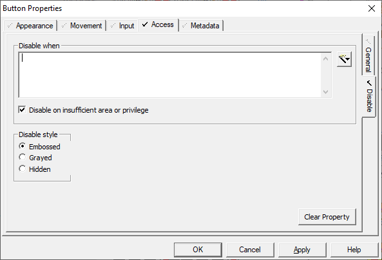Image resolution: width=382 pixels, height=260 pixels.
Task: Click inside the Disable when text field
Action: [x=170, y=75]
